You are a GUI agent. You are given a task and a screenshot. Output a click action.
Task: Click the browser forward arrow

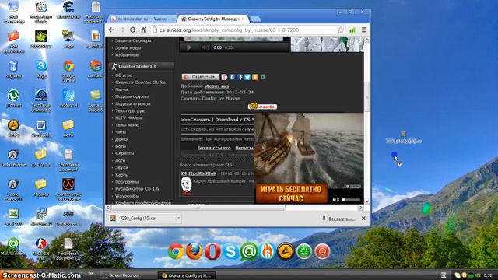click(122, 30)
